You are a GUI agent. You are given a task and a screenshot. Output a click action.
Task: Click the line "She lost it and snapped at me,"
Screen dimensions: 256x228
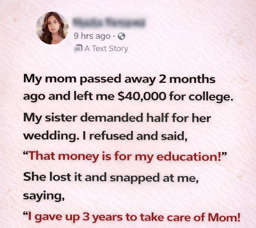coord(111,177)
